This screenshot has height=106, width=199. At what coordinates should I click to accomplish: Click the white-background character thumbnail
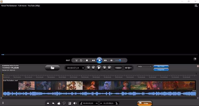pos(75,85)
